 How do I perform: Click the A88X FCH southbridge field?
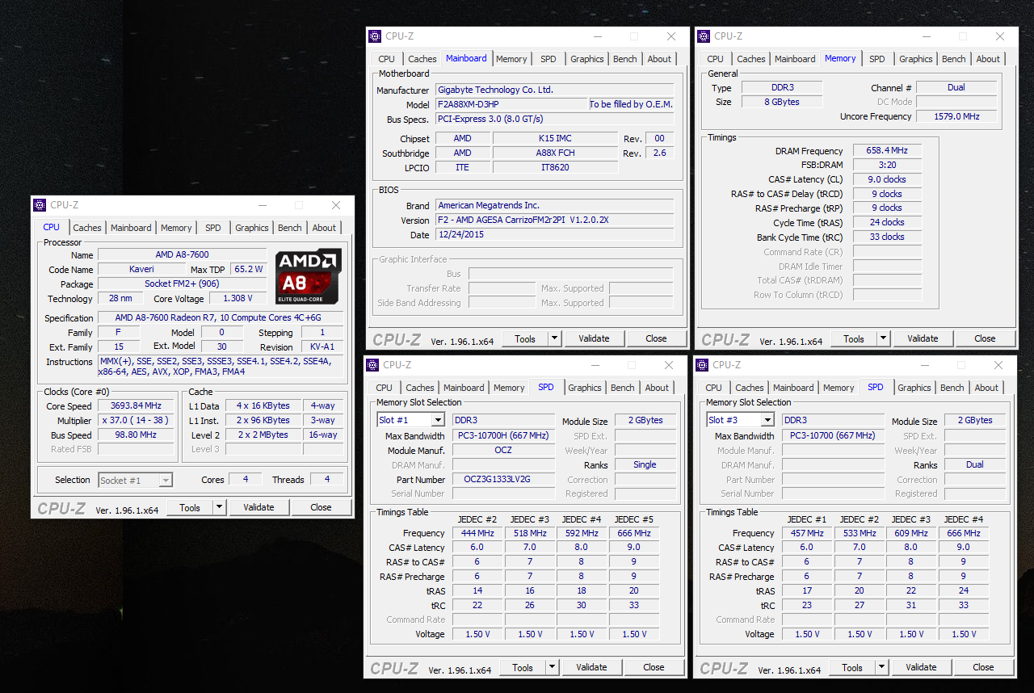click(x=556, y=153)
